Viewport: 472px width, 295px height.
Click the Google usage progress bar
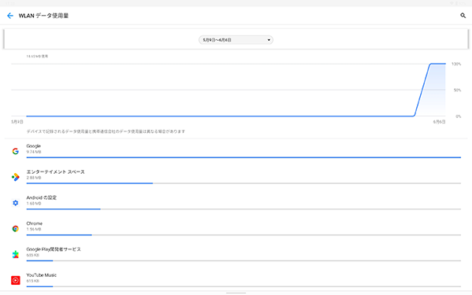point(244,157)
